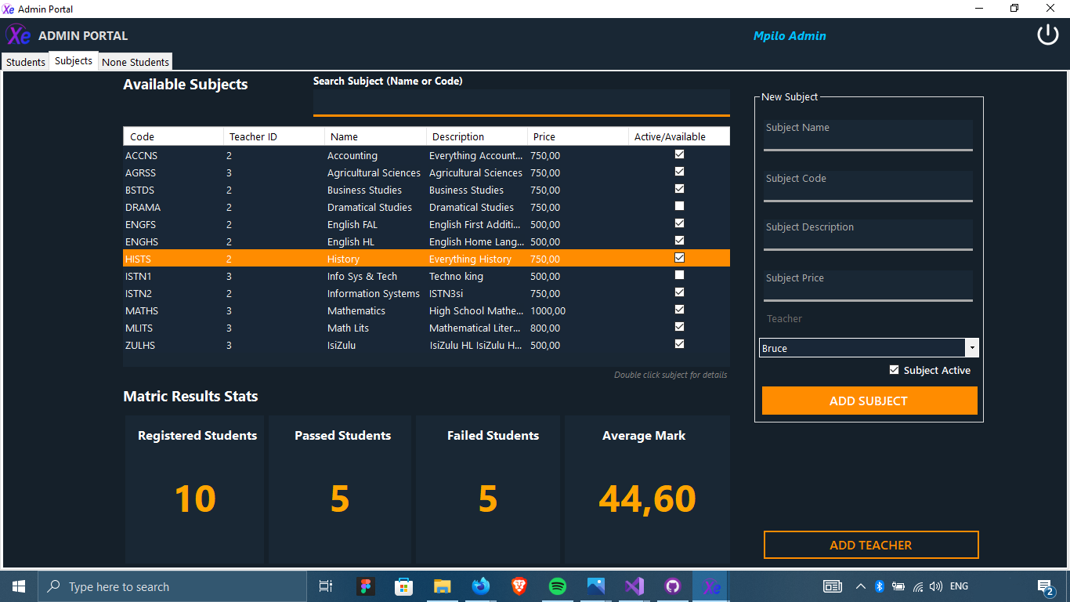Screen dimensions: 1070x602
Task: Open the None Students tab
Action: click(x=136, y=62)
